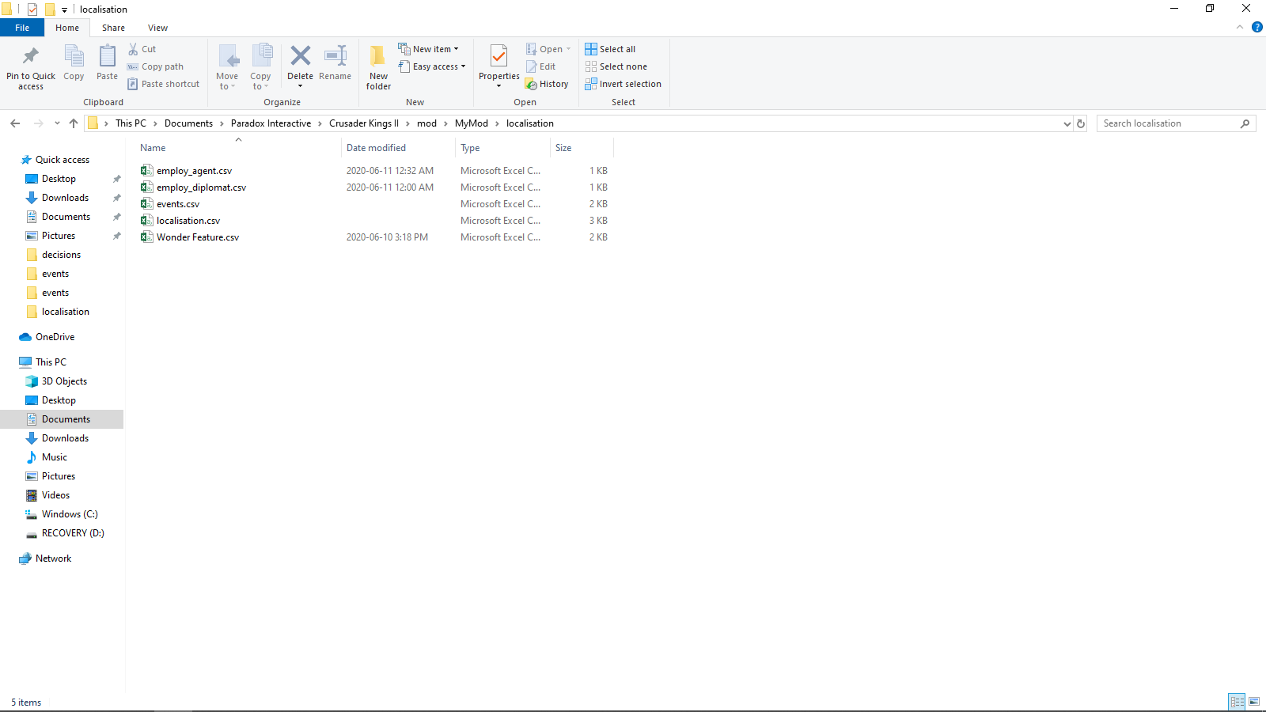The width and height of the screenshot is (1266, 712).
Task: Sort by the Type column header
Action: [x=503, y=148]
